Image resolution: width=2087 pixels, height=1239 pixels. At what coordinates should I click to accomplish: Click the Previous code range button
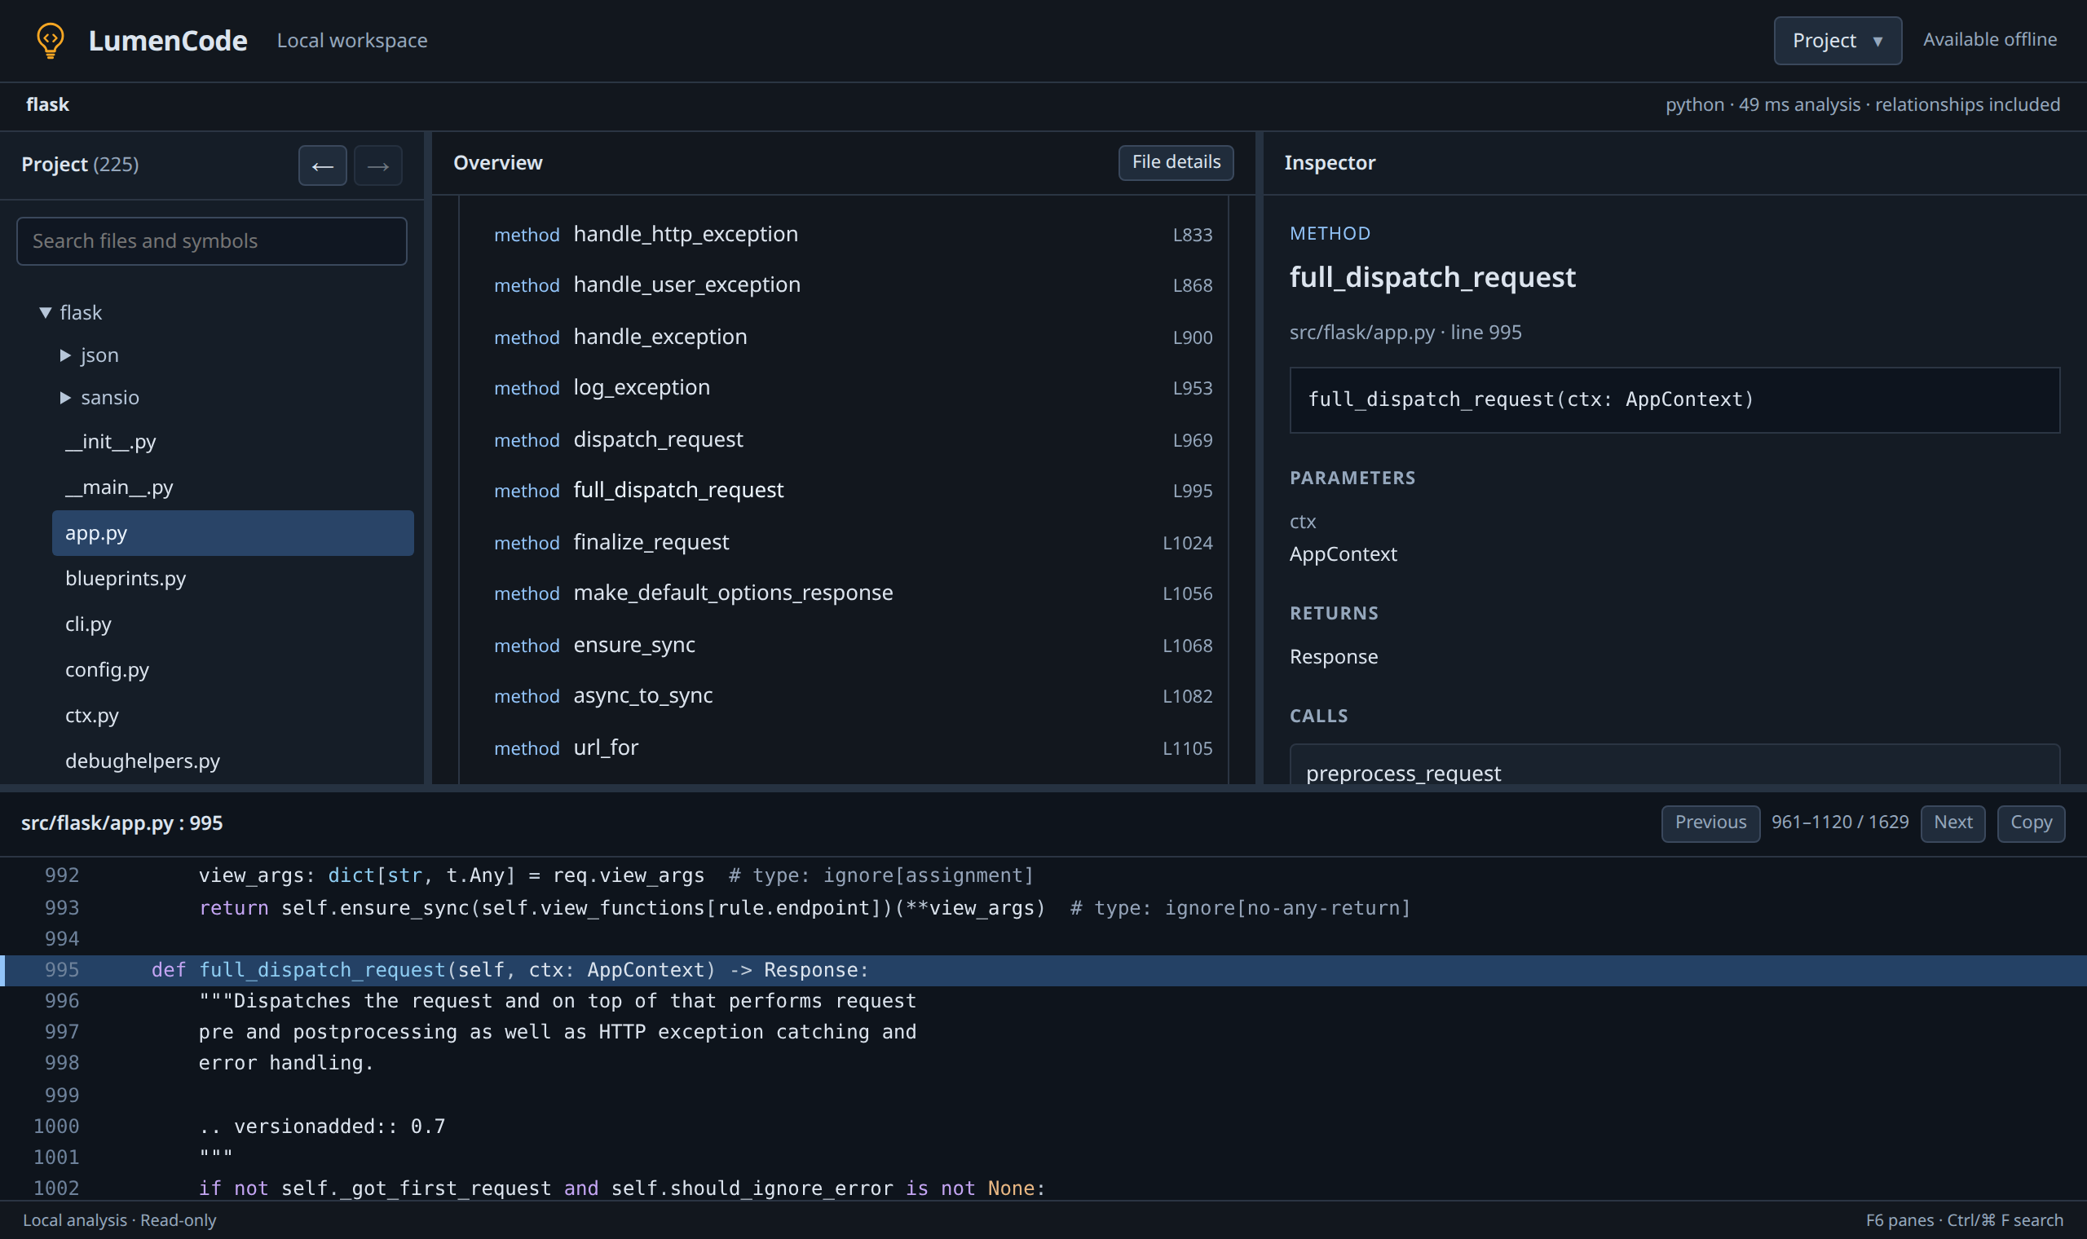click(x=1710, y=822)
